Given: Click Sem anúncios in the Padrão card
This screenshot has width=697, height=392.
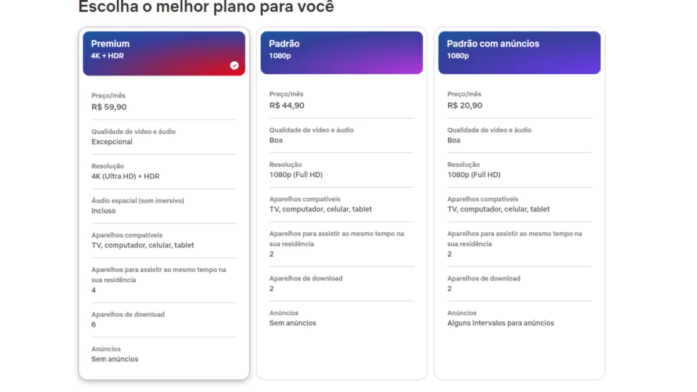Looking at the screenshot, I should [x=293, y=323].
